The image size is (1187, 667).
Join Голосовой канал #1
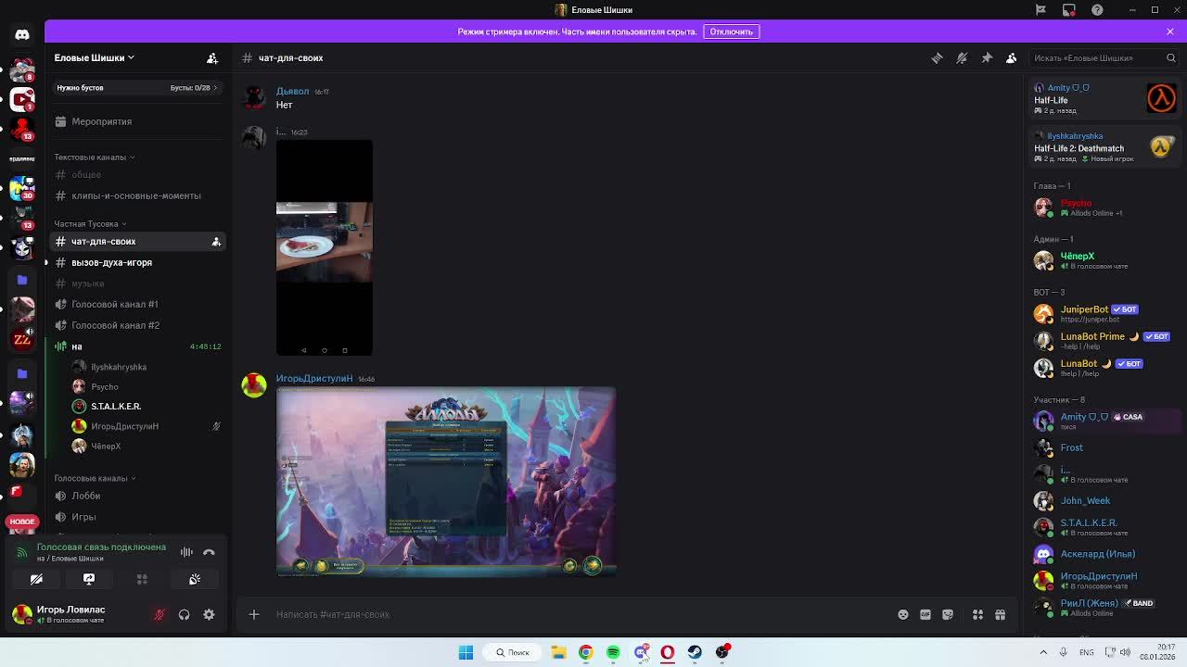(x=139, y=304)
